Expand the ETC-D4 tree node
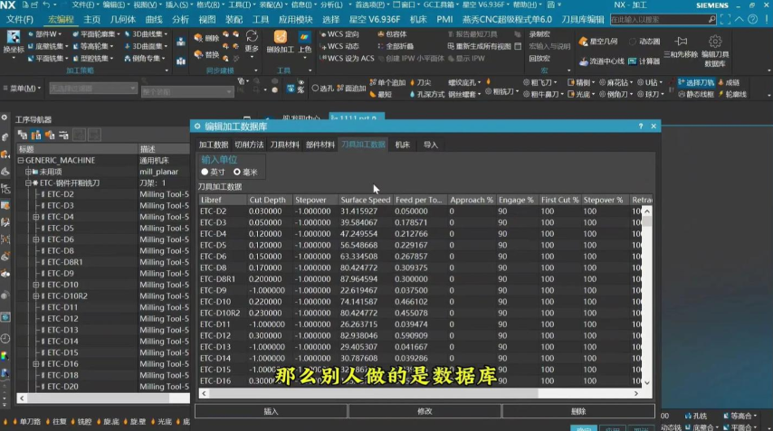This screenshot has width=773, height=431. click(35, 217)
